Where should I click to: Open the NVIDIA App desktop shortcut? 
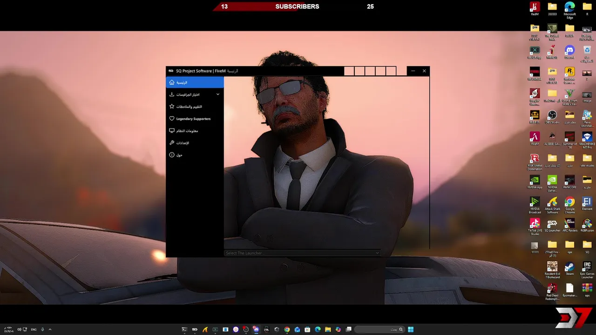[535, 181]
